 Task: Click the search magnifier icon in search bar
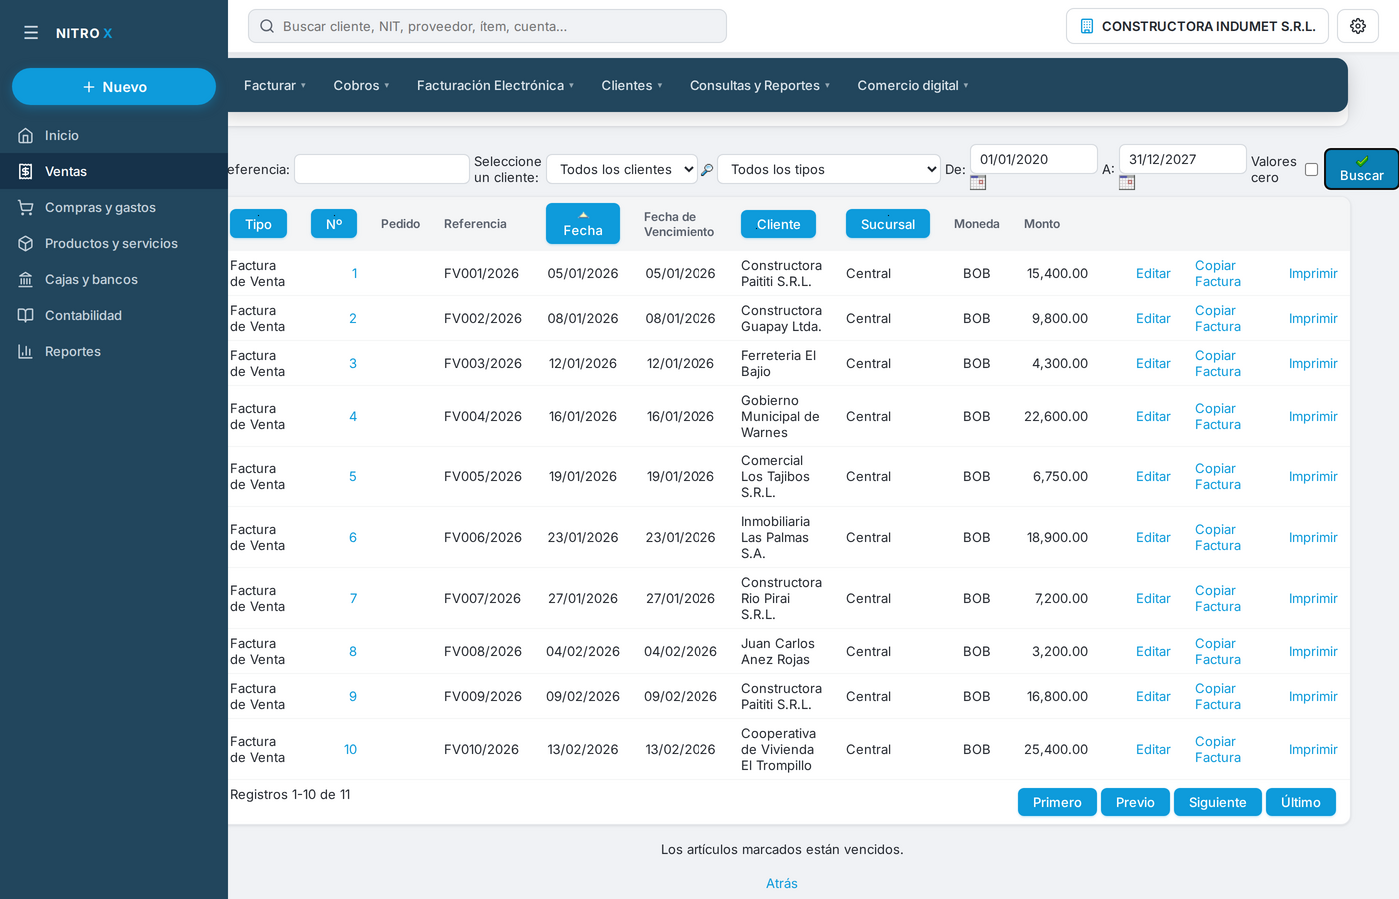click(x=267, y=26)
